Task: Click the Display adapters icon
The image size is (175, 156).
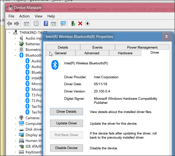Action: click(21, 135)
